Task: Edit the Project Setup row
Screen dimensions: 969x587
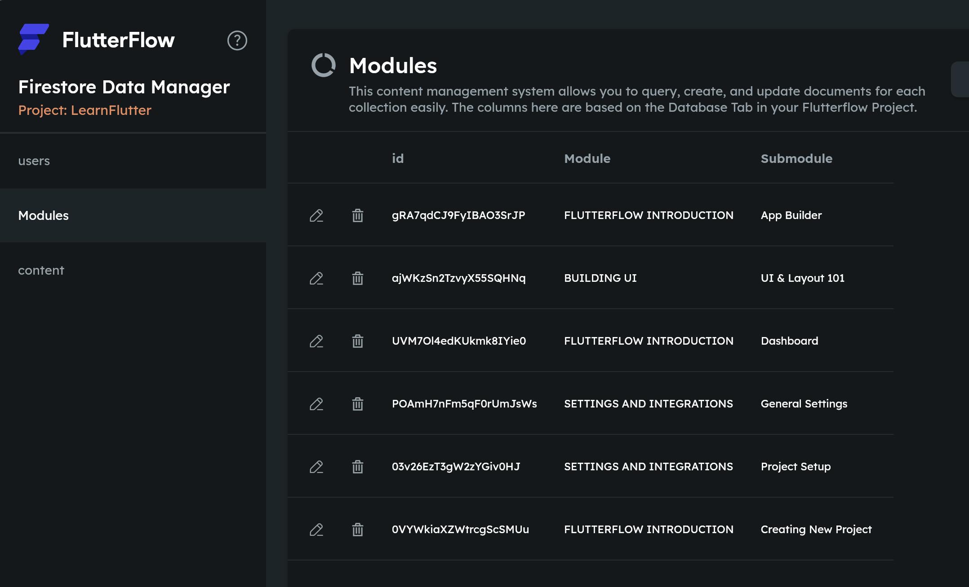Action: pos(316,467)
